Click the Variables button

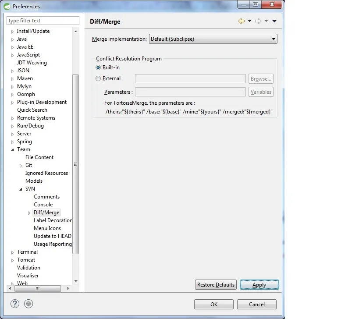(x=261, y=92)
